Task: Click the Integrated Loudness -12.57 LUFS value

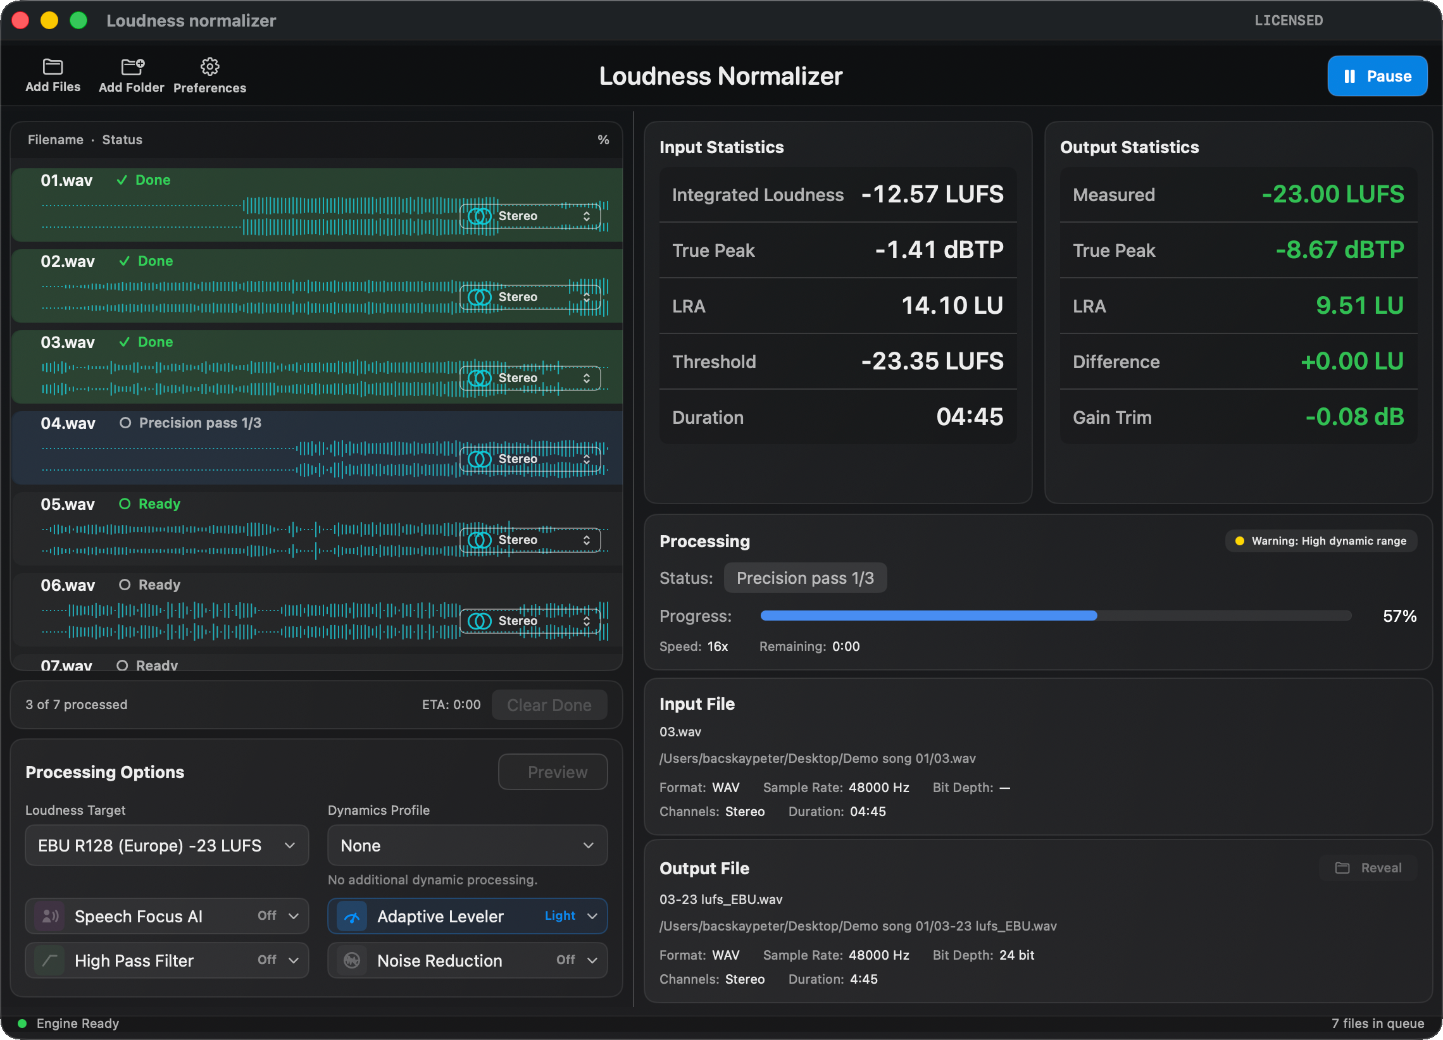Action: (932, 194)
